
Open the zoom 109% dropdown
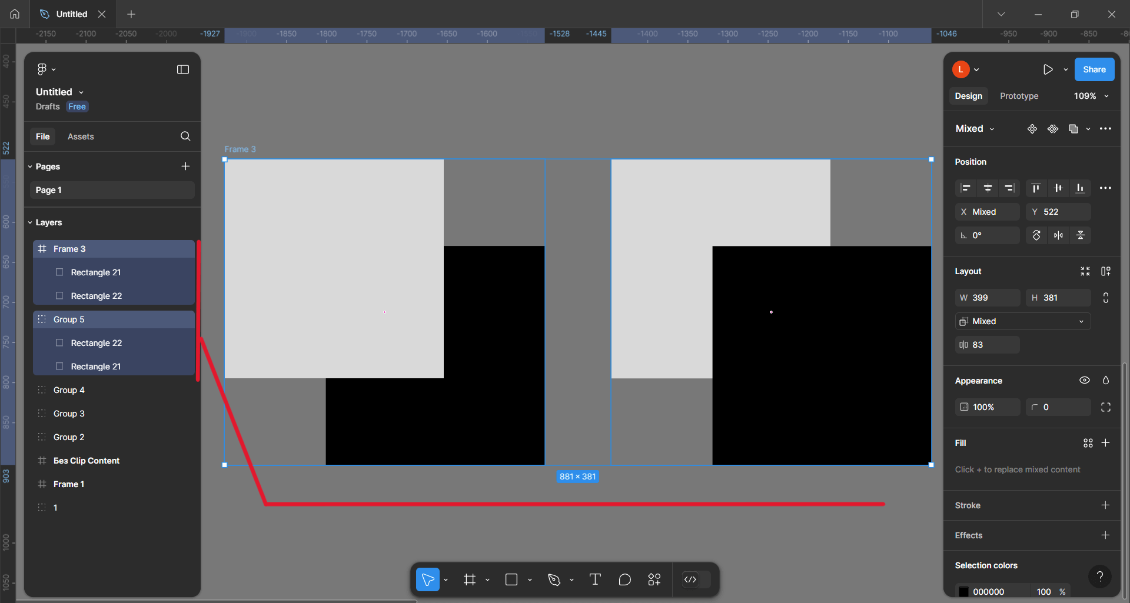1091,96
